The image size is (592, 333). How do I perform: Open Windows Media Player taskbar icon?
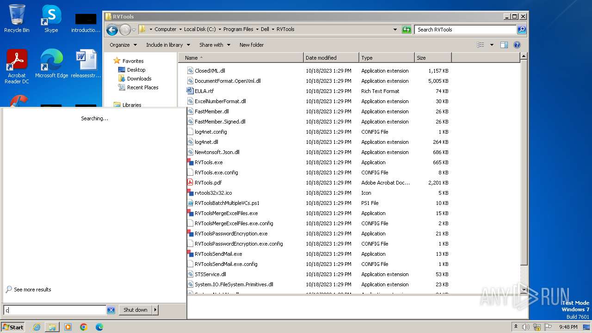[68, 327]
